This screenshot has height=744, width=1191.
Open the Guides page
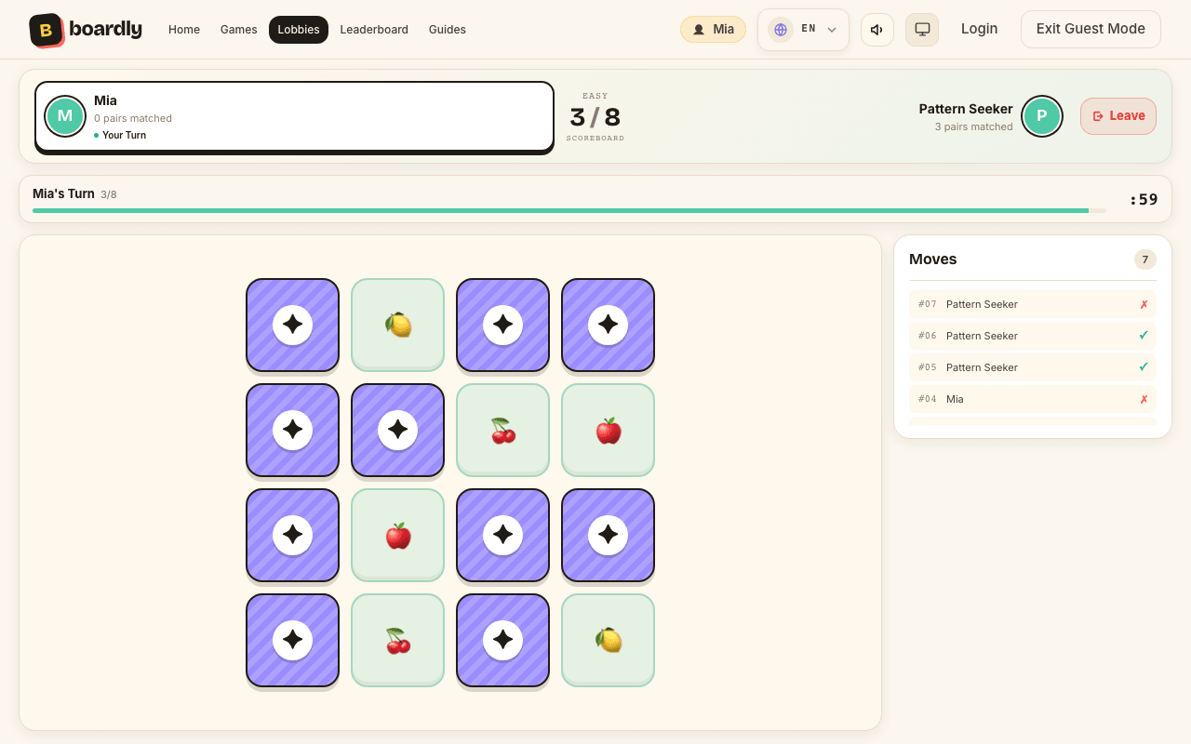[x=448, y=30]
